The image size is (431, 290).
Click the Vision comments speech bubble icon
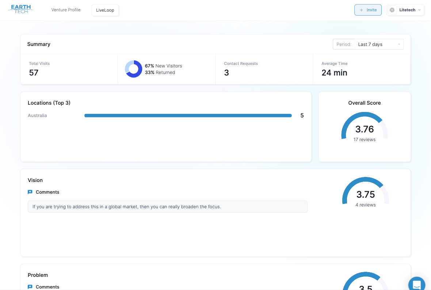point(30,192)
